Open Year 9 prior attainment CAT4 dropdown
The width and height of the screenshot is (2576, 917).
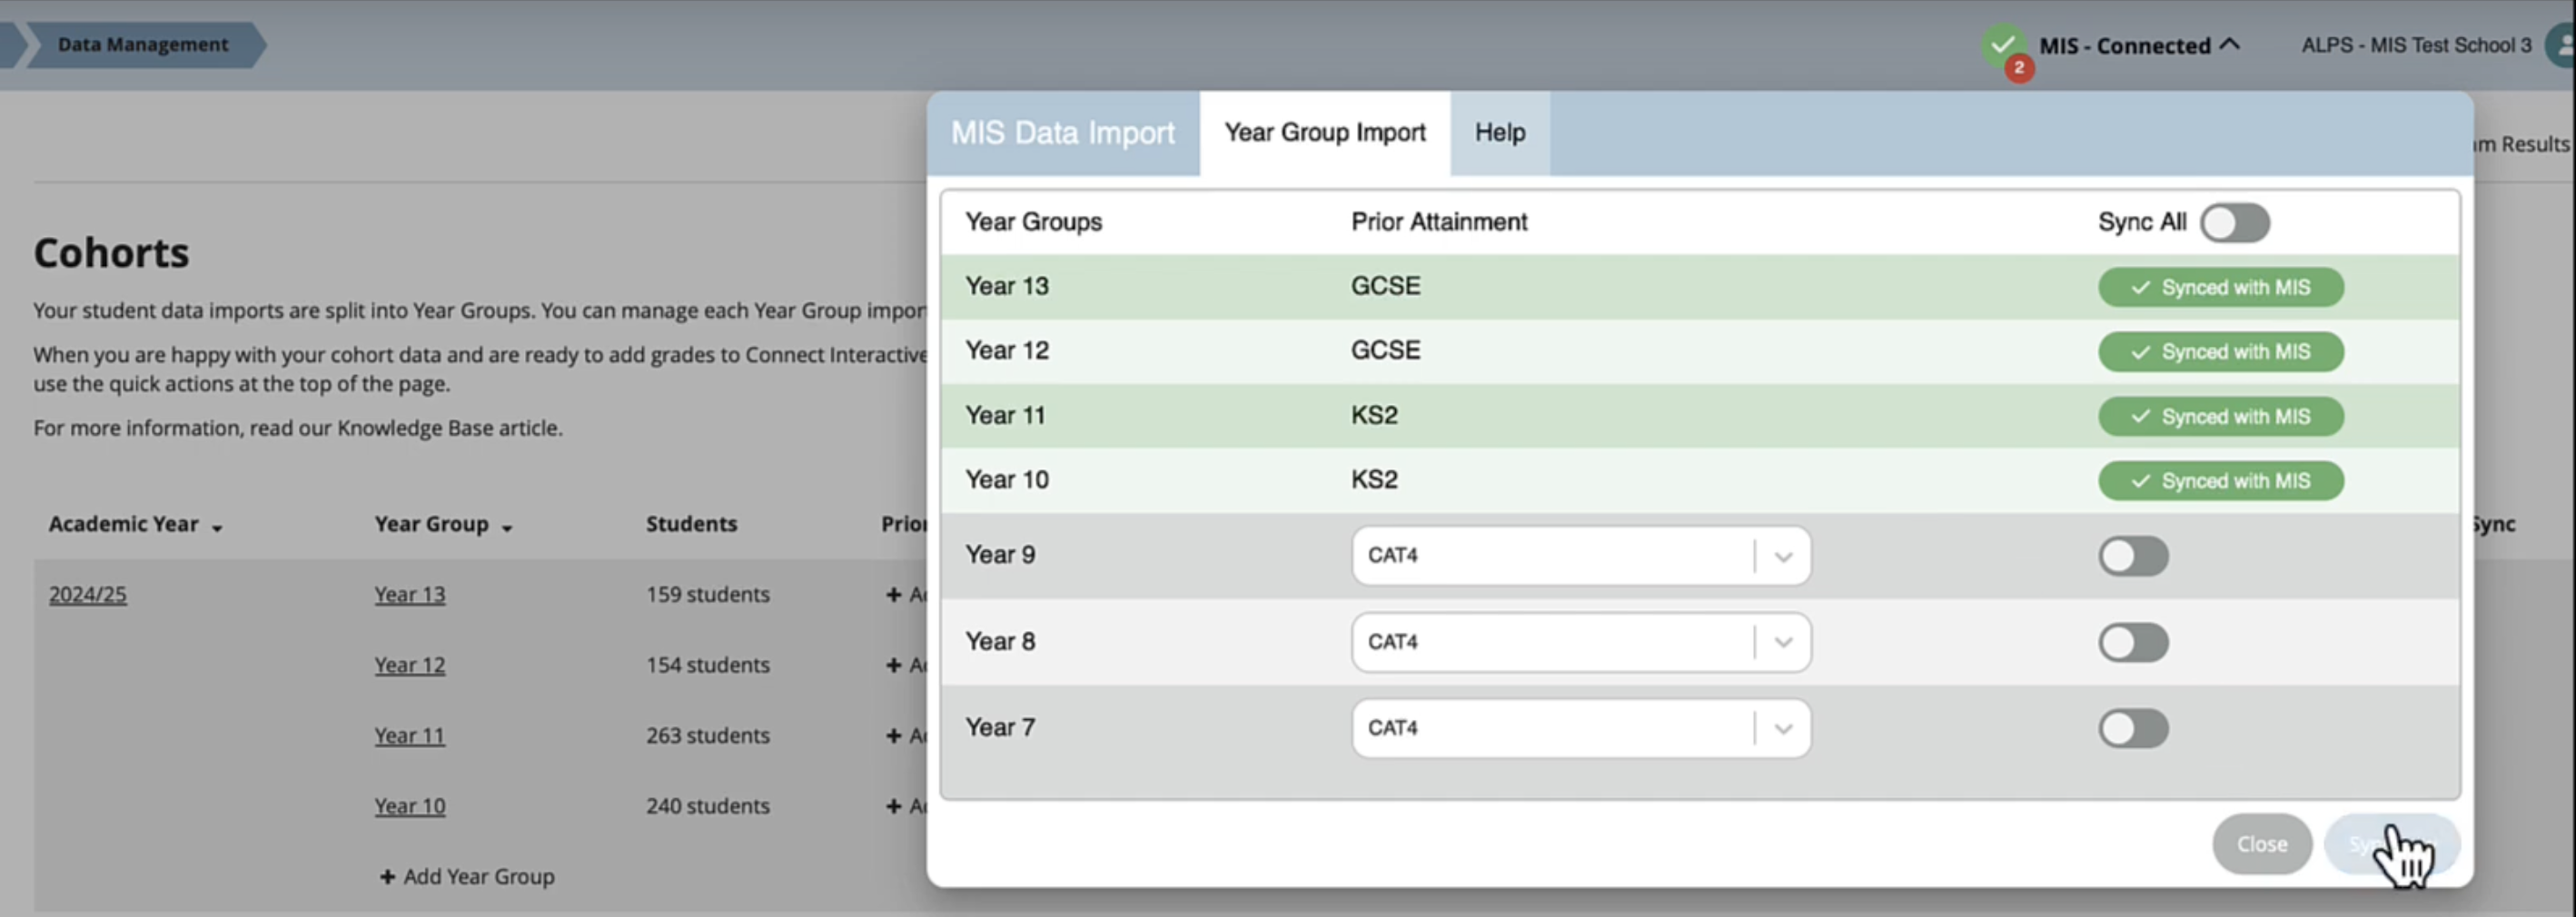click(1580, 556)
